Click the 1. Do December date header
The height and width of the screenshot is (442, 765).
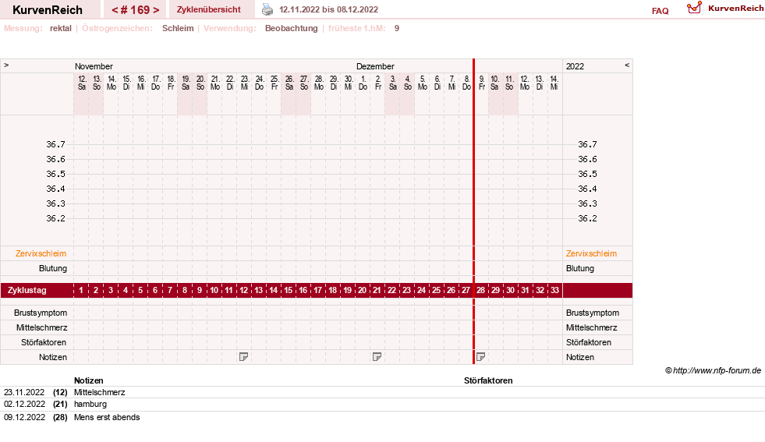pyautogui.click(x=363, y=83)
